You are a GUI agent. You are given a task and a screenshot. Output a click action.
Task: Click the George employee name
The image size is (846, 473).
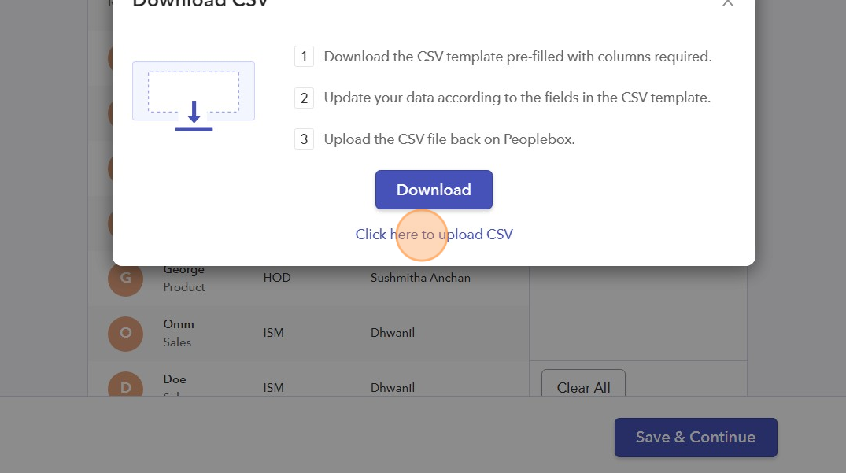[183, 270]
